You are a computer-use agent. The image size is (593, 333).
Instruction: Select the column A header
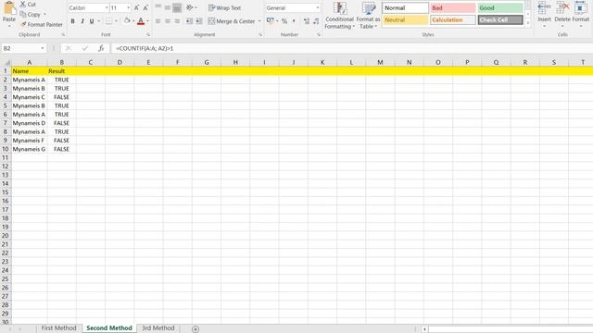29,62
